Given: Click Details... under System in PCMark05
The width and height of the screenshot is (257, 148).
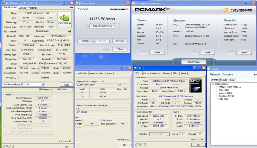Looking at the screenshot, I should tap(208, 52).
